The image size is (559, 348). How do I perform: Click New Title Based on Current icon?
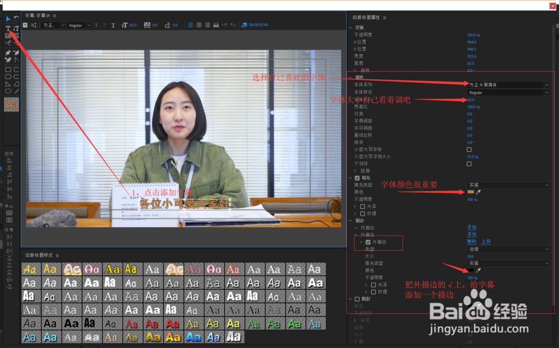[x=25, y=25]
